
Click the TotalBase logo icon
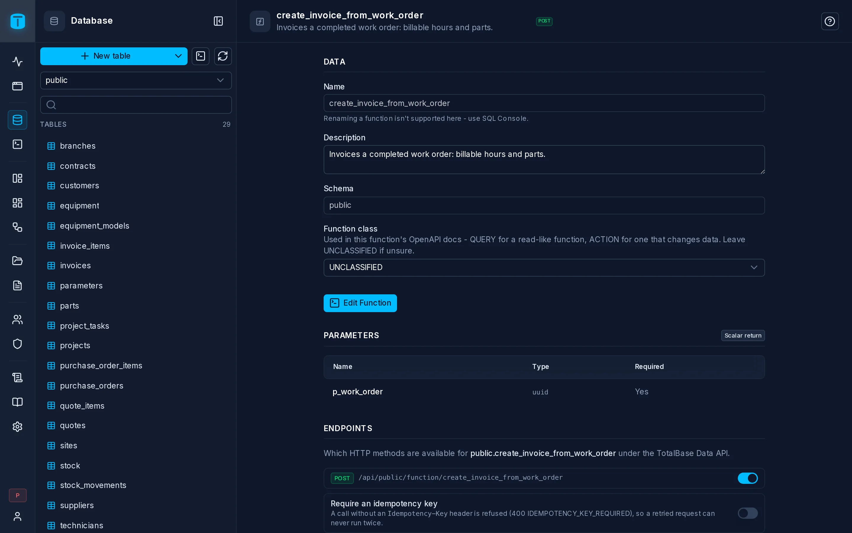point(18,21)
